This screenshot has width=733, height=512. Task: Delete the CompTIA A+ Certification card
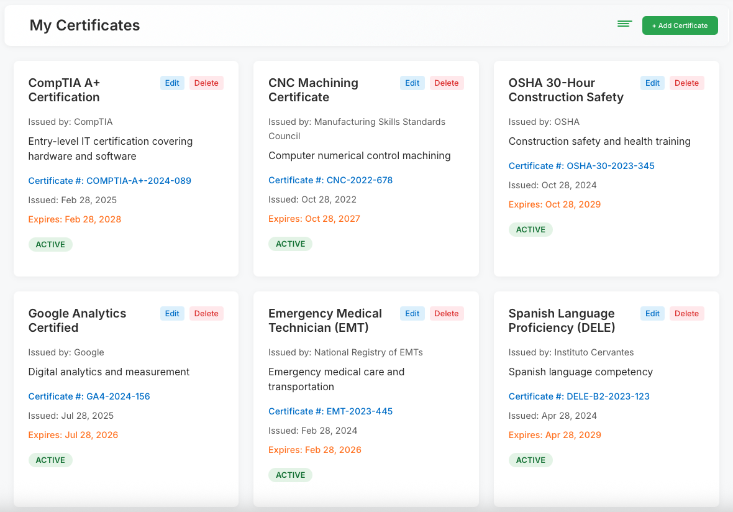206,83
